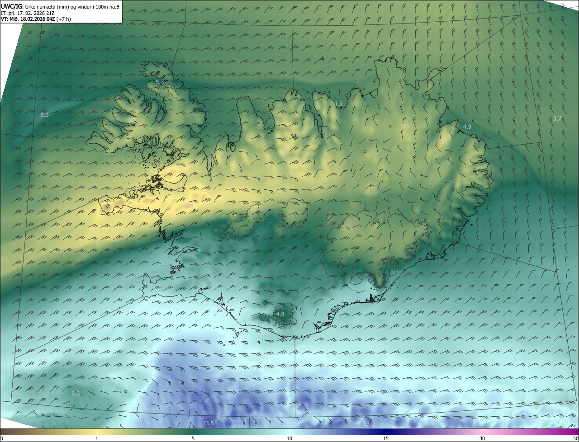Image resolution: width=579 pixels, height=442 pixels.
Task: Click the '10' tick on the colour scale
Action: pos(289,438)
